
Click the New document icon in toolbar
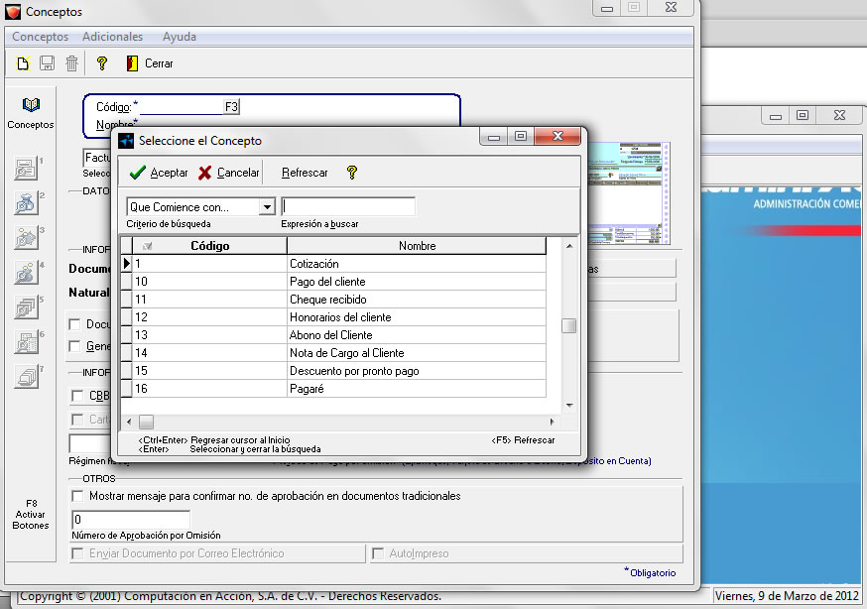(24, 63)
